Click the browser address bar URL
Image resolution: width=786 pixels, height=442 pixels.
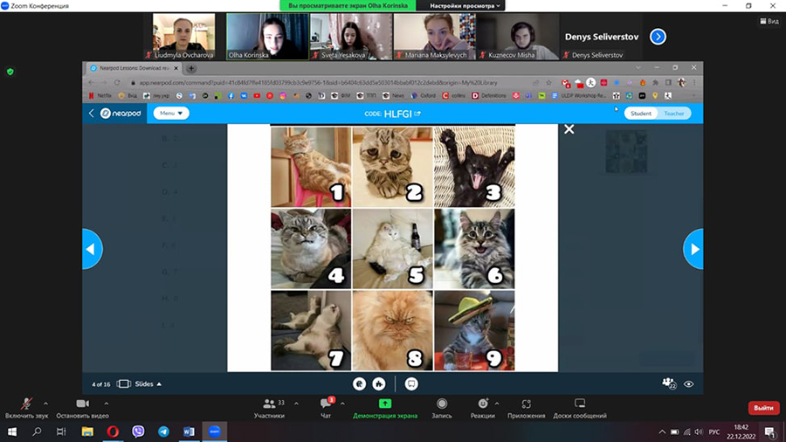coord(318,83)
